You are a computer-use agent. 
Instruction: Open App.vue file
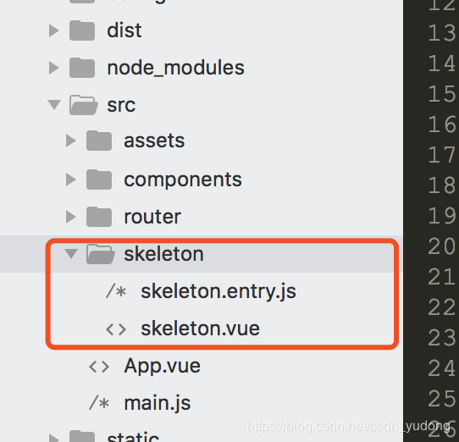(x=162, y=367)
